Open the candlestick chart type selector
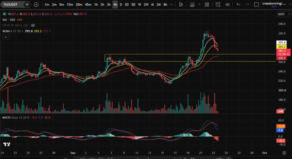This screenshot has height=159, width=292. 181,5
